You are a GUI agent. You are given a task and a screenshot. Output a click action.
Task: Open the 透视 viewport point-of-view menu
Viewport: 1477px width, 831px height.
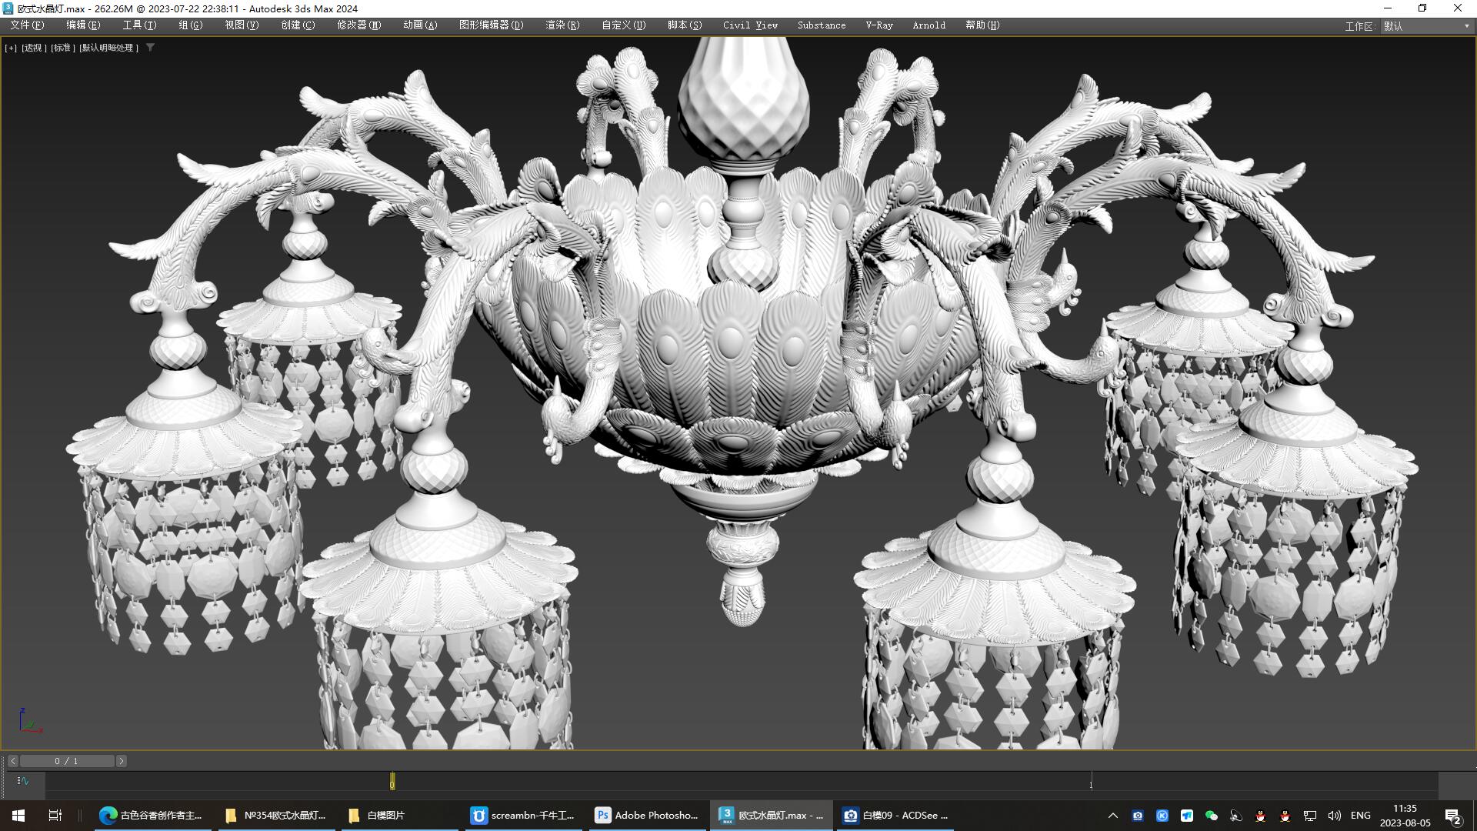pos(33,48)
